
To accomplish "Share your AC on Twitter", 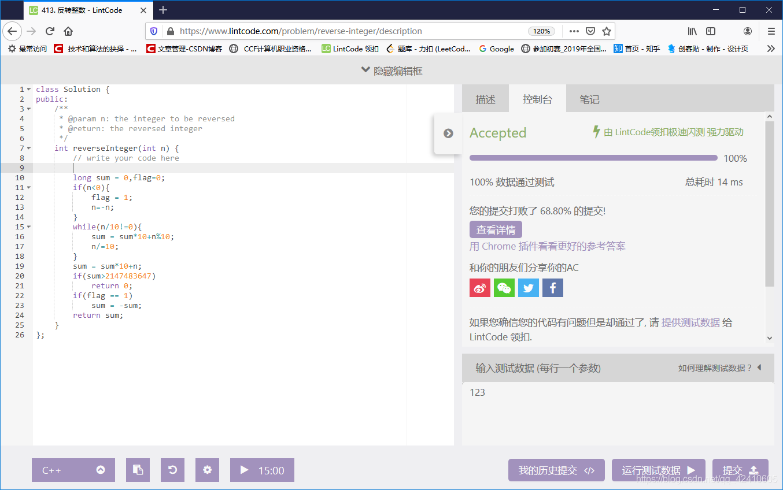I will click(x=528, y=287).
